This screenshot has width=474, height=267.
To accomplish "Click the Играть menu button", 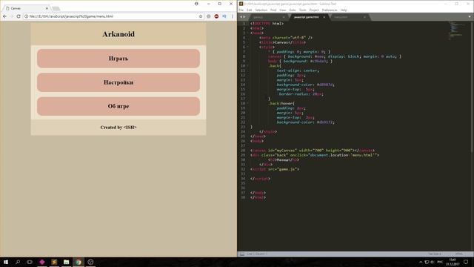I will tap(118, 59).
